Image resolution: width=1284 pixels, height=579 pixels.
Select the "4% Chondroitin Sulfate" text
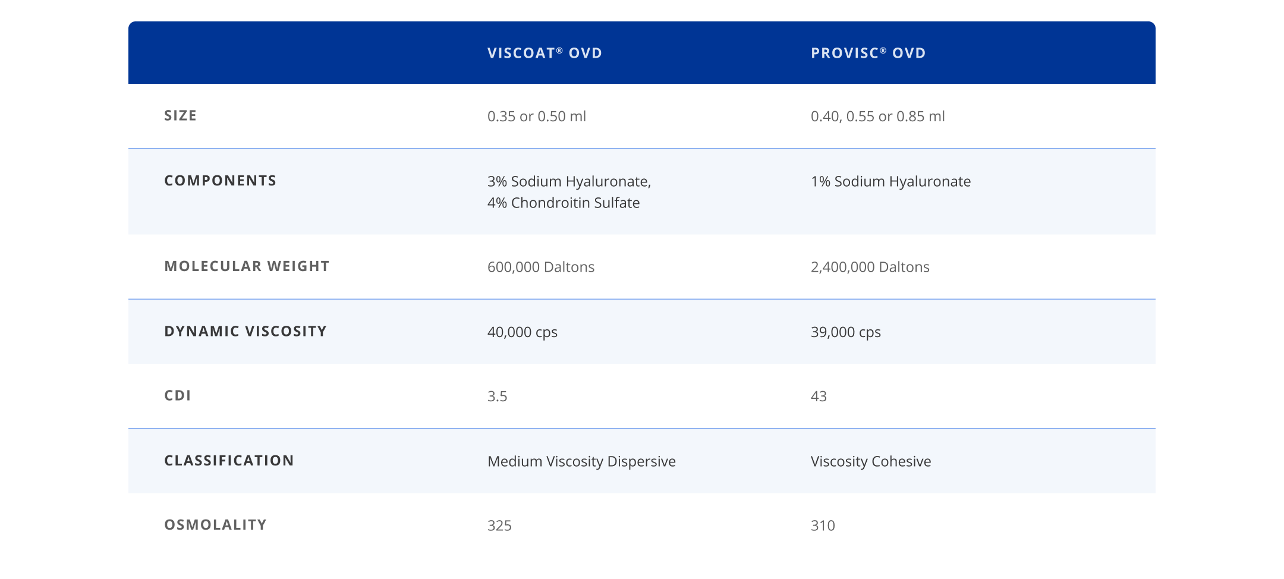563,203
